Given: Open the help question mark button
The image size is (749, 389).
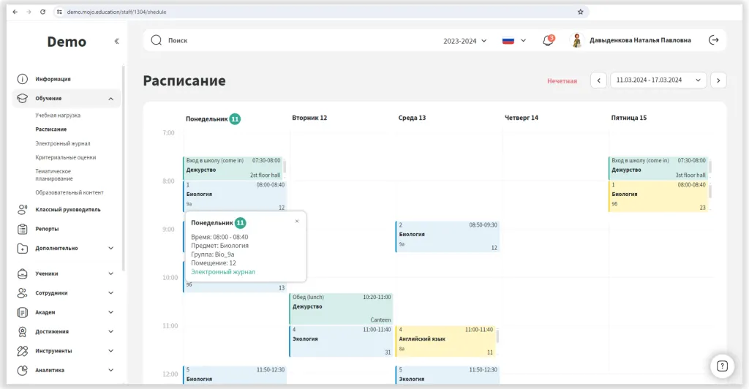Looking at the screenshot, I should click(721, 366).
